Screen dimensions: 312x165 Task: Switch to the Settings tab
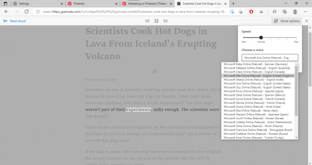pos(37,3)
